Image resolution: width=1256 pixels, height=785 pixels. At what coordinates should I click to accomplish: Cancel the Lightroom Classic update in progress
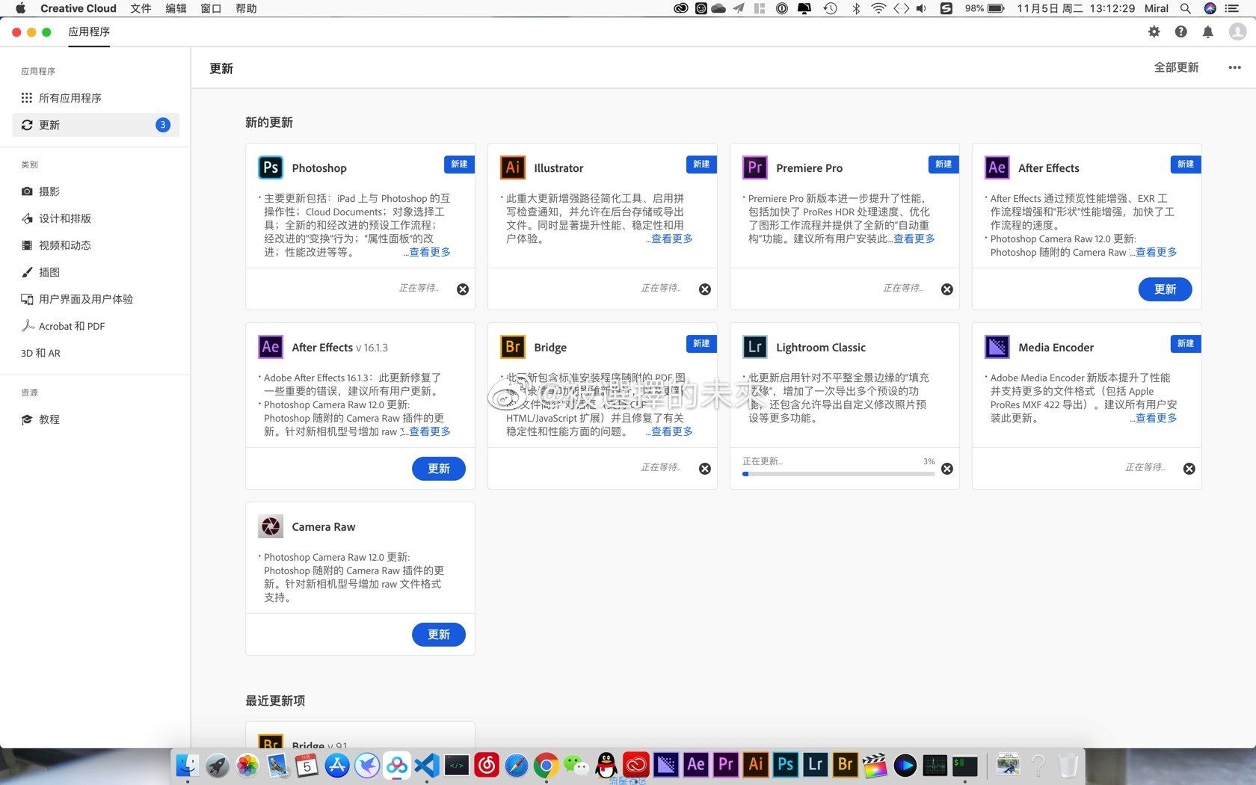pos(947,469)
